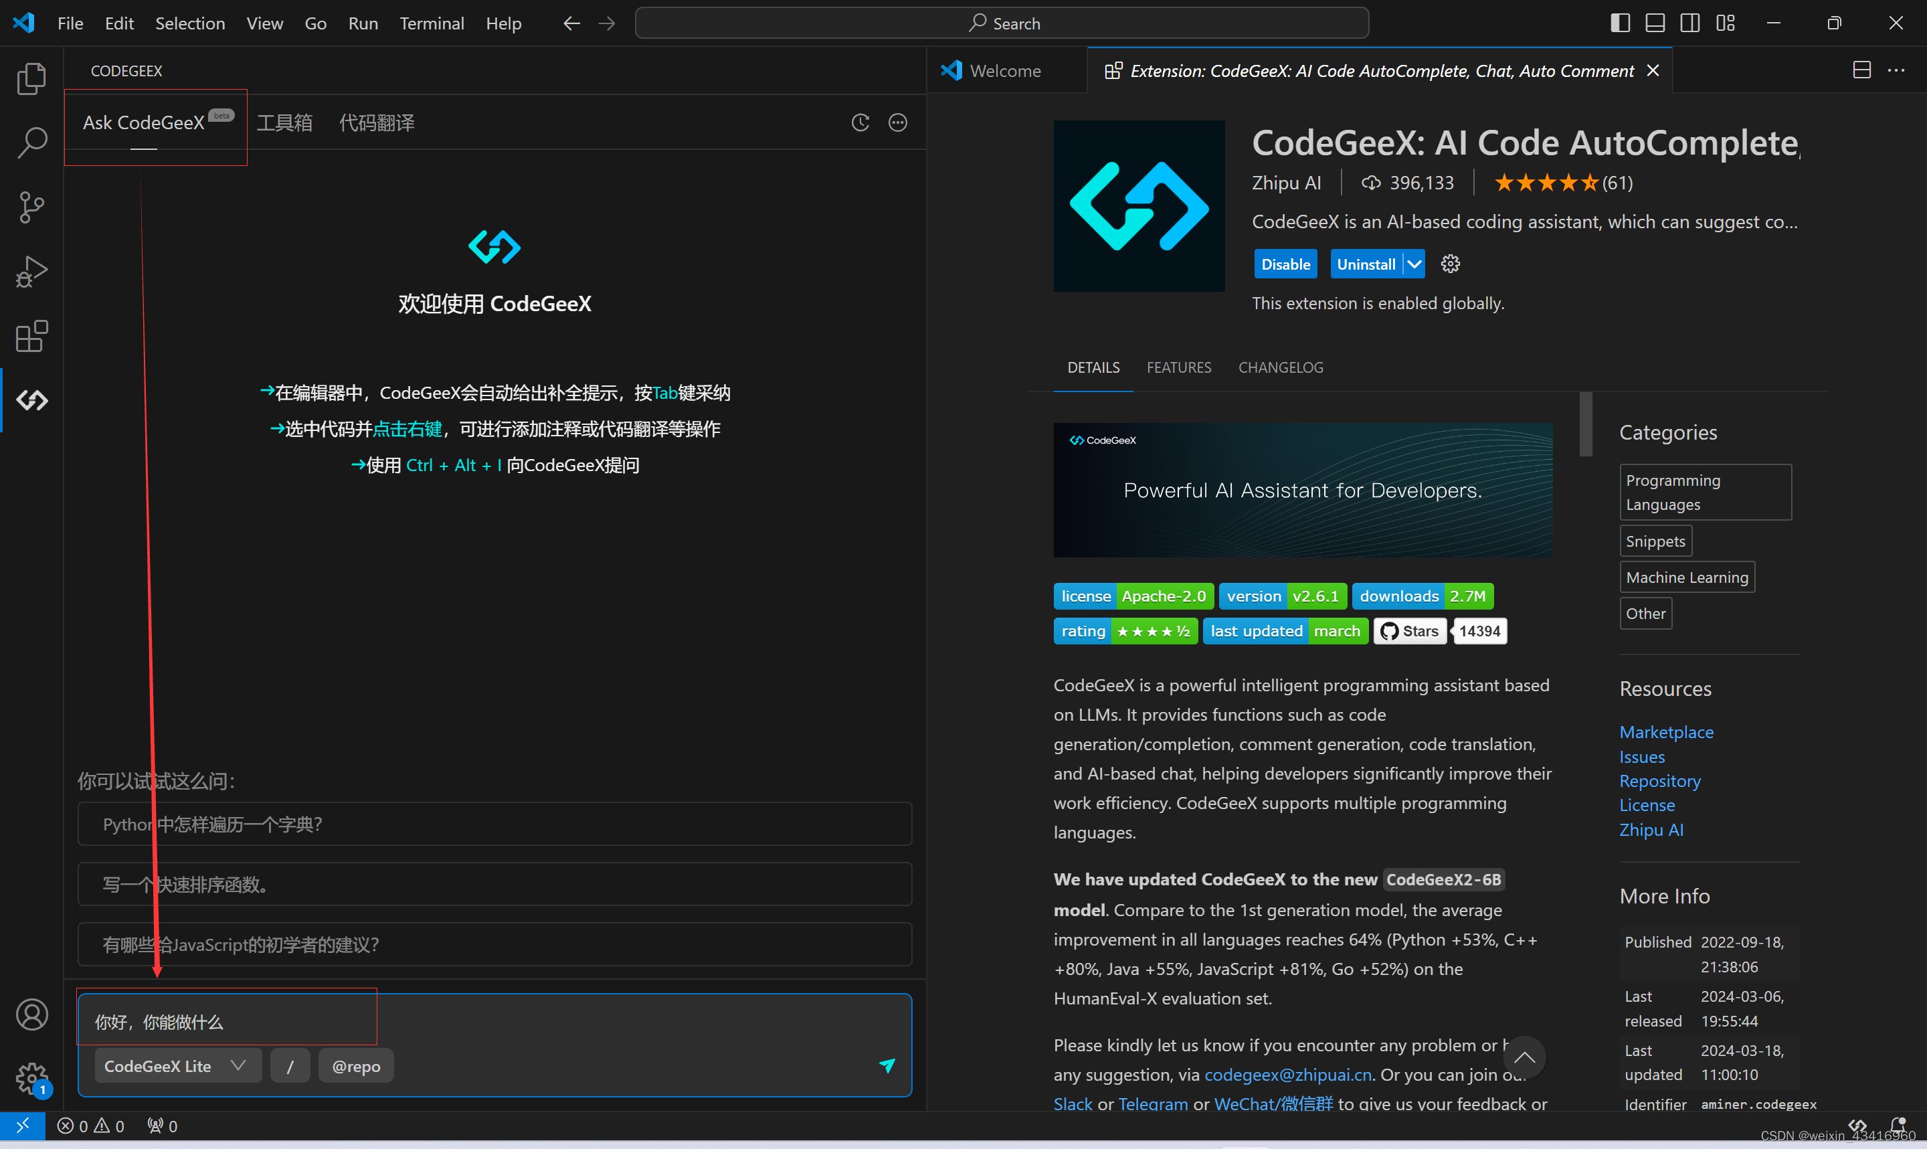The width and height of the screenshot is (1927, 1149).
Task: Open the Help menu
Action: (504, 23)
